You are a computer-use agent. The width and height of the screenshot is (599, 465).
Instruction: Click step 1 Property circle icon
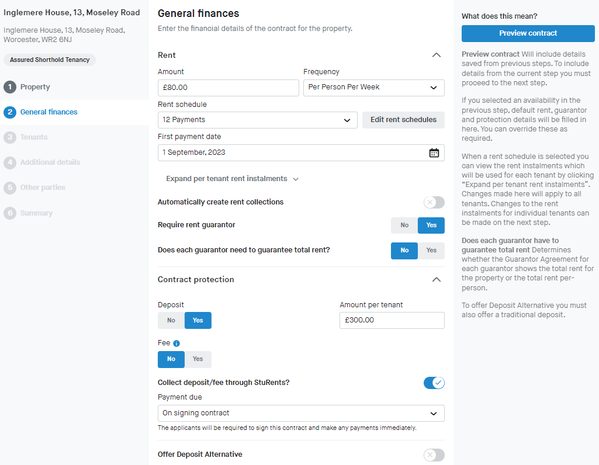coord(10,87)
